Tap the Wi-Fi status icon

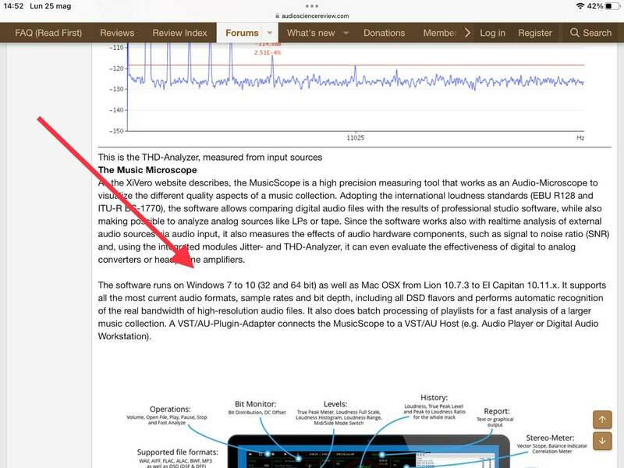[x=580, y=6]
